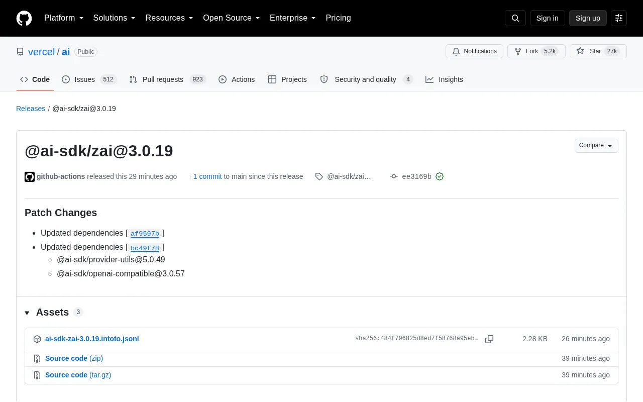Screen dimensions: 643x402
Task: Open the search magnifier button
Action: pos(515,18)
